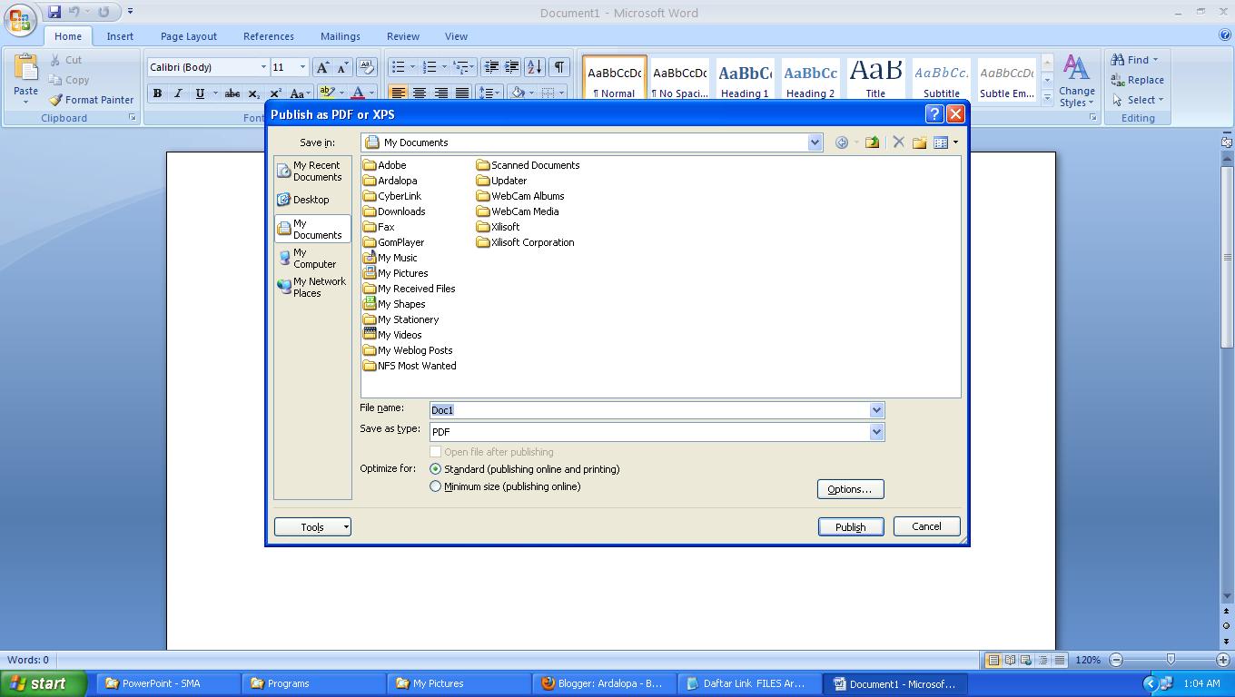
Task: Toggle Underline formatting
Action: [x=199, y=93]
